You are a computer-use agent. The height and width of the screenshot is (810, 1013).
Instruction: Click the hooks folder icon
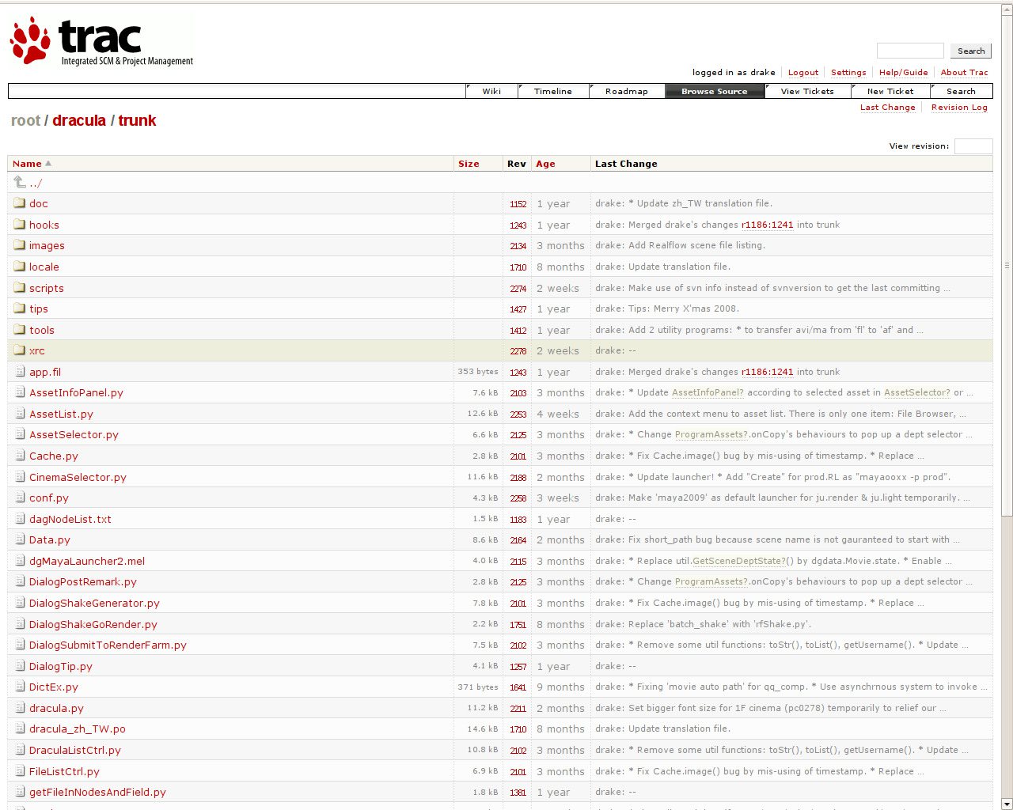pyautogui.click(x=20, y=225)
